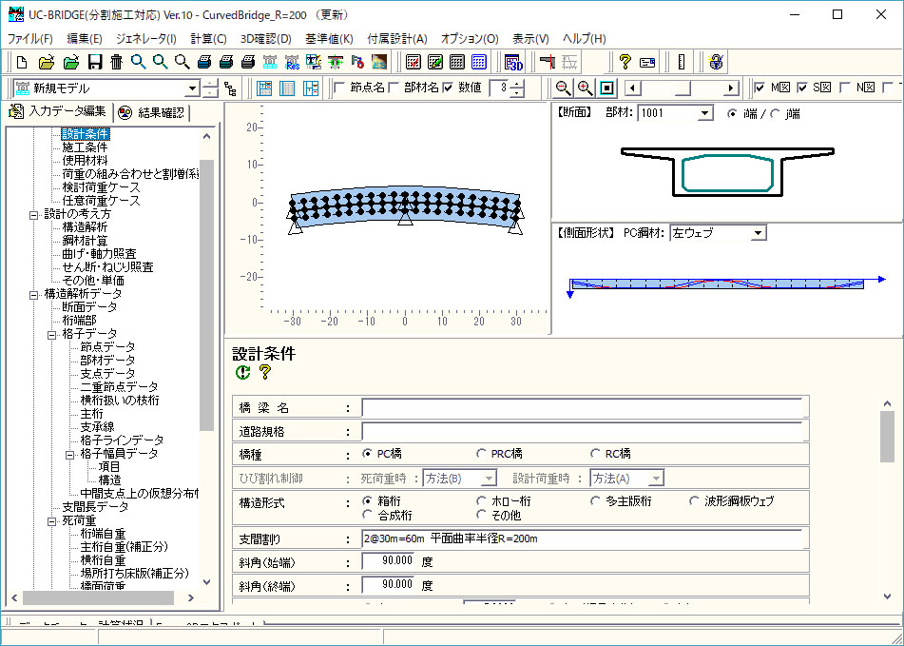The image size is (904, 646).
Task: Open the PC鋼材 左ウェブ dropdown
Action: tap(759, 233)
